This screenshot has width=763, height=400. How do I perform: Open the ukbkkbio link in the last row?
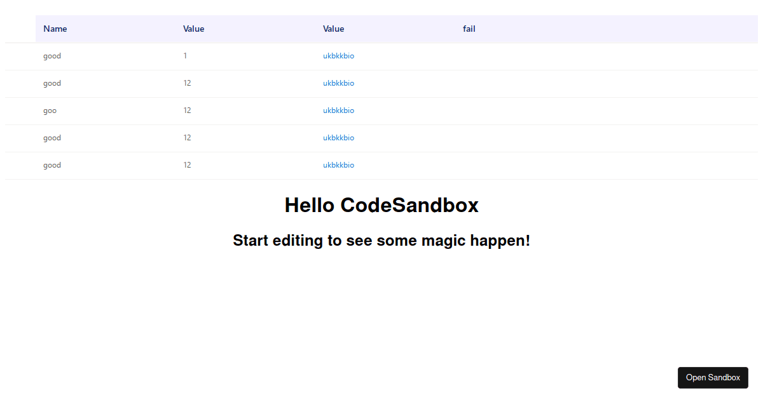(x=338, y=165)
